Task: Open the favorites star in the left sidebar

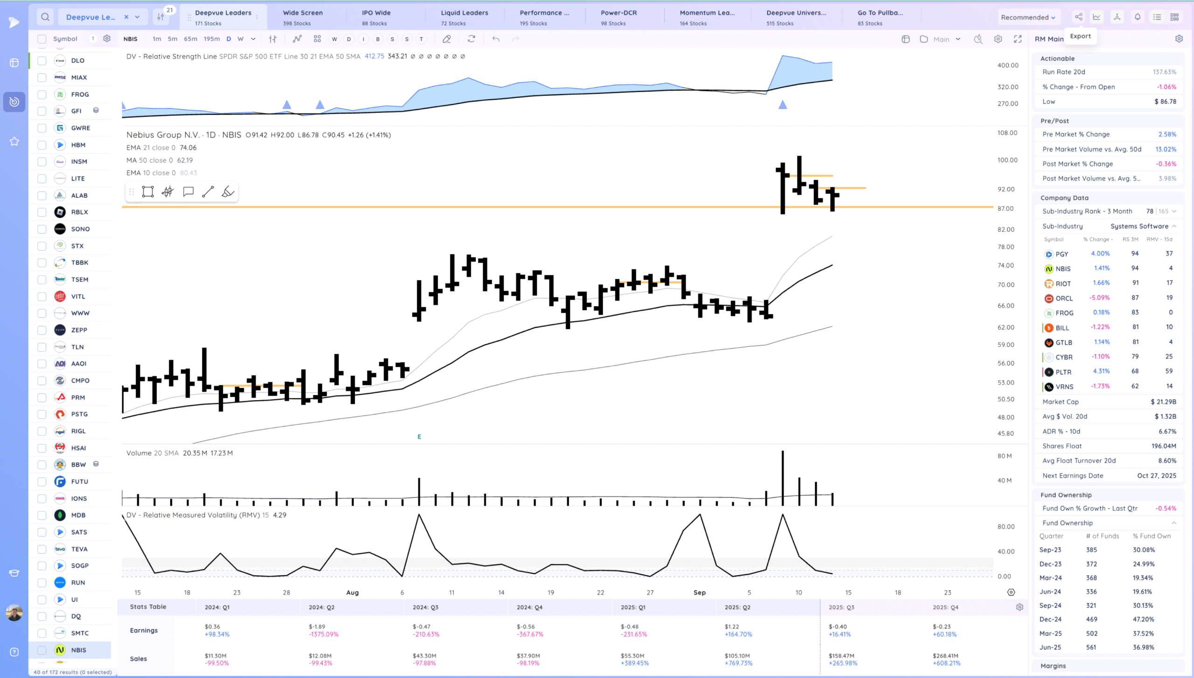Action: click(x=14, y=141)
